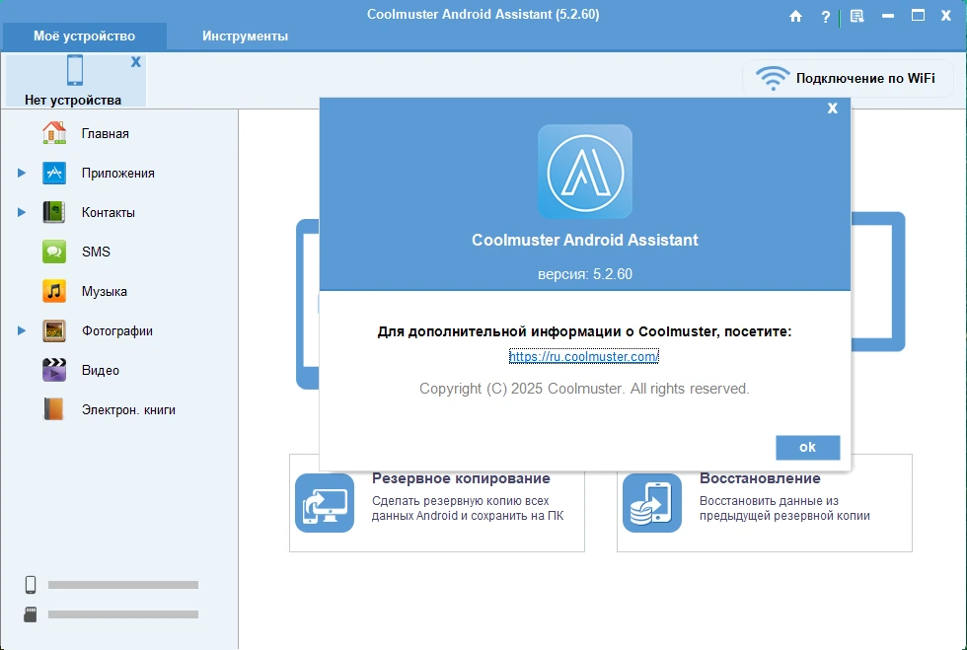Expand the Приложения tree node
The height and width of the screenshot is (650, 967).
[x=22, y=174]
